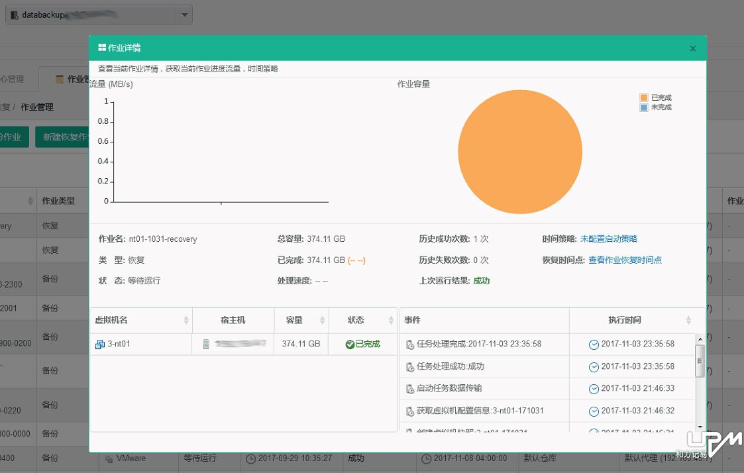Click the databackup server icon
Image resolution: width=744 pixels, height=473 pixels.
click(x=14, y=15)
